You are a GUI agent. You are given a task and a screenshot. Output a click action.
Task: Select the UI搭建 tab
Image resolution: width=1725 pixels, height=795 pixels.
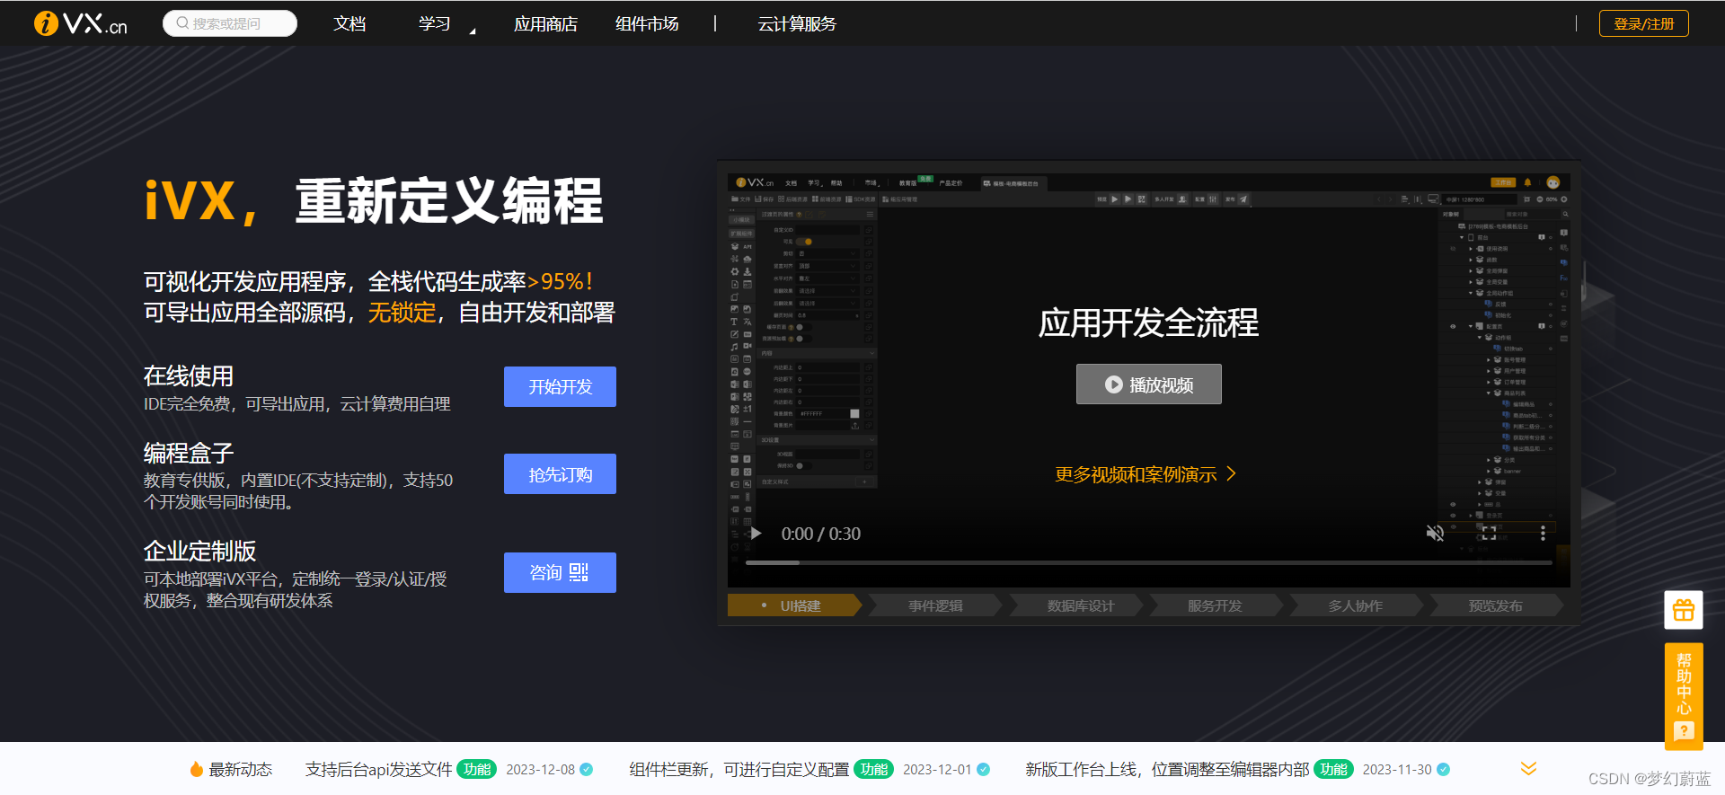click(x=794, y=605)
